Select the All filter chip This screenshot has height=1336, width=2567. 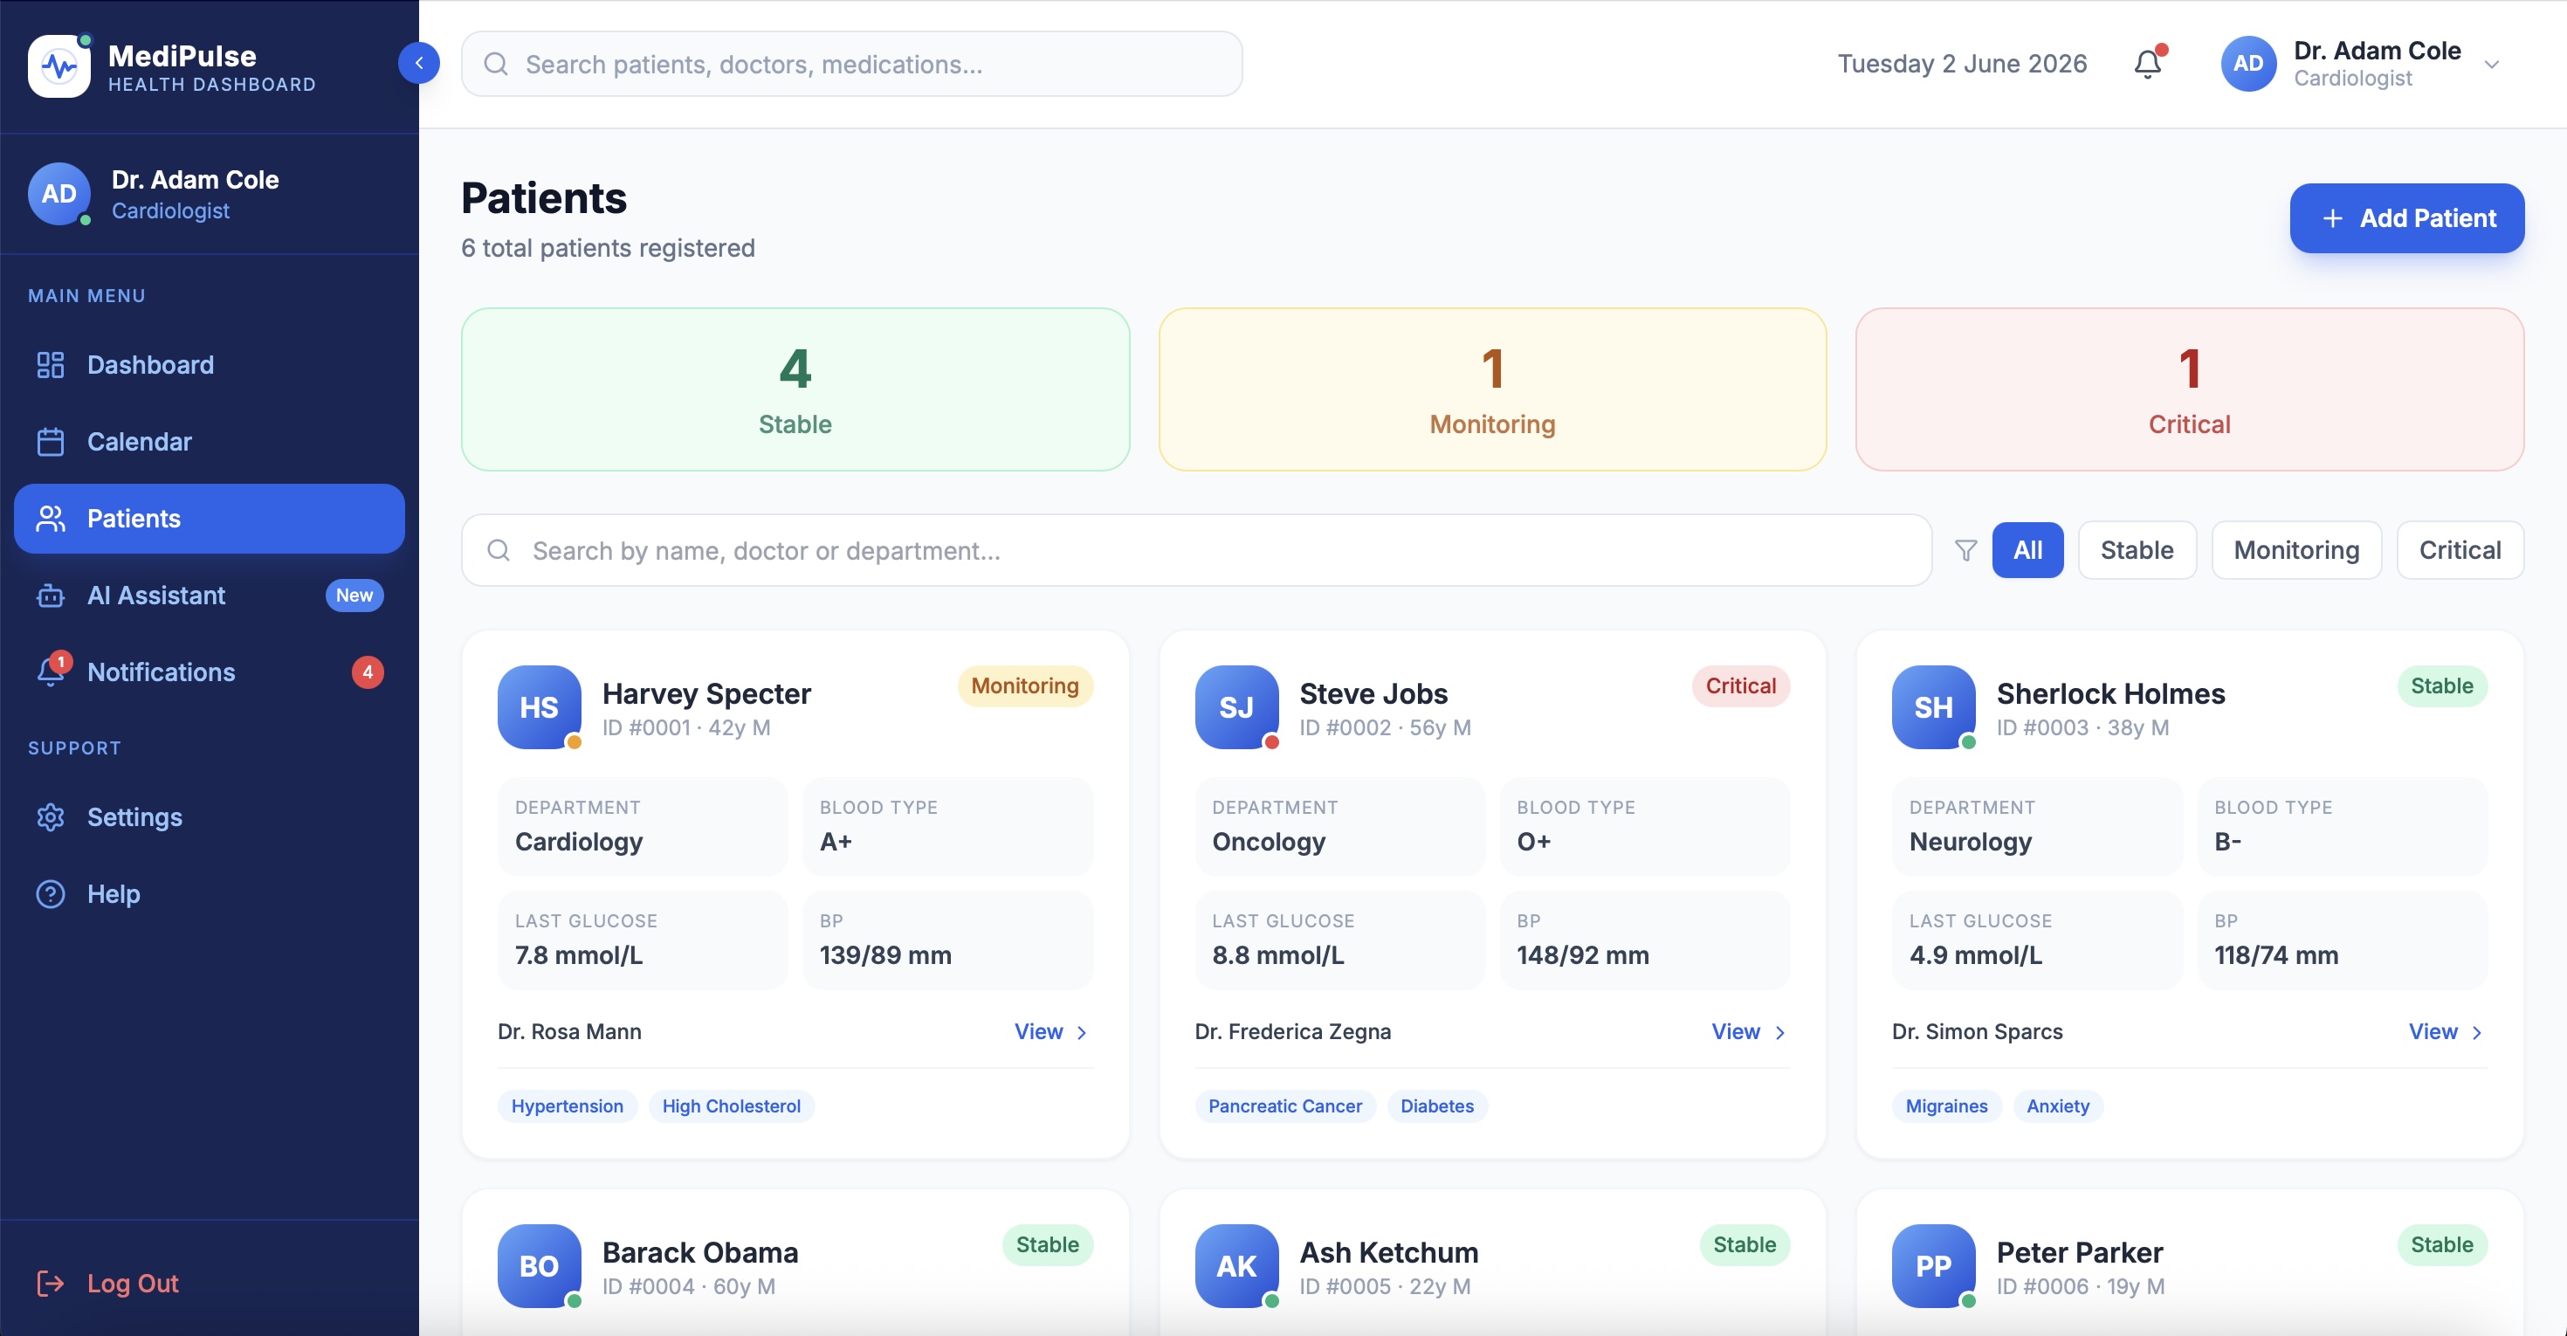2027,550
